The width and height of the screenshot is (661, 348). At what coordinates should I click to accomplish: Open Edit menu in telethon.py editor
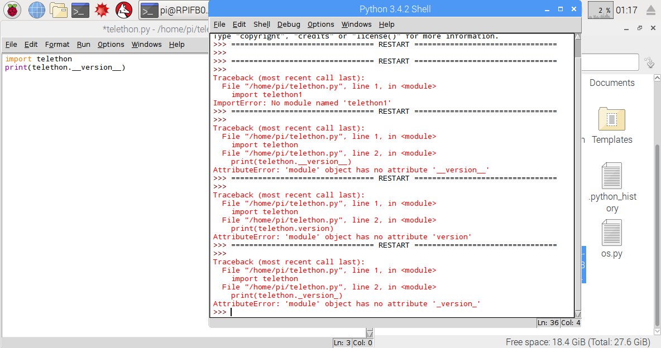coord(31,44)
